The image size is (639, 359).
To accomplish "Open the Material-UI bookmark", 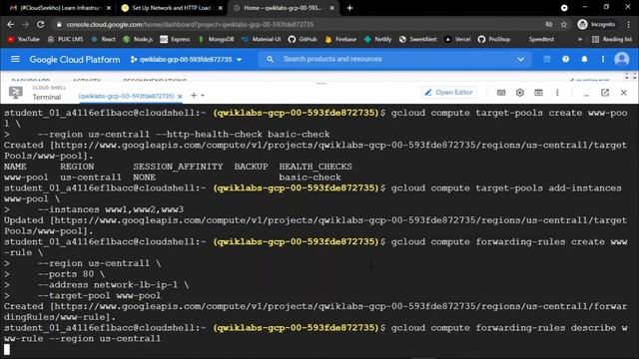I will tap(262, 40).
